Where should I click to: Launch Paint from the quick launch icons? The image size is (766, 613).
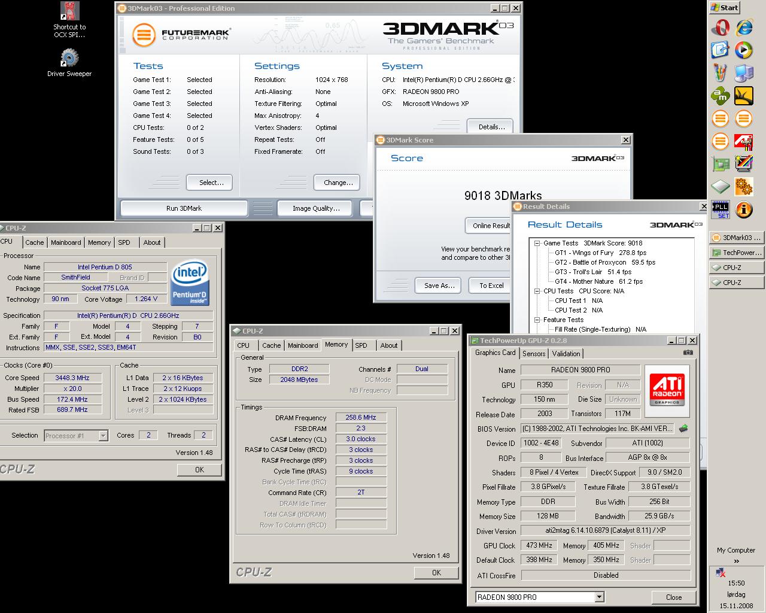pyautogui.click(x=721, y=73)
